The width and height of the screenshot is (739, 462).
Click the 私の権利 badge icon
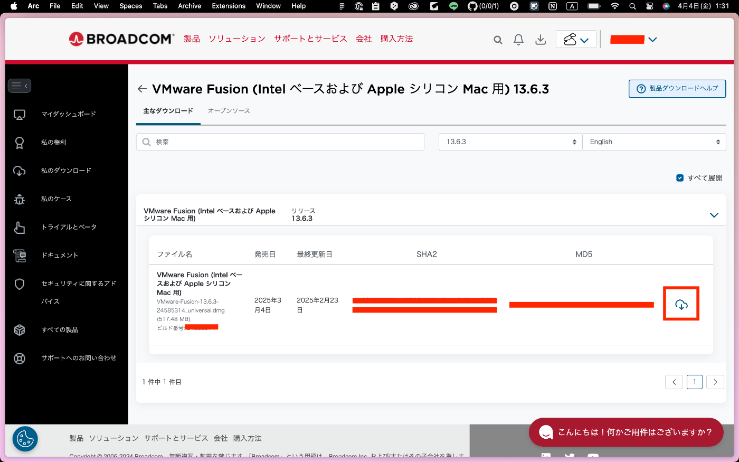click(x=20, y=143)
